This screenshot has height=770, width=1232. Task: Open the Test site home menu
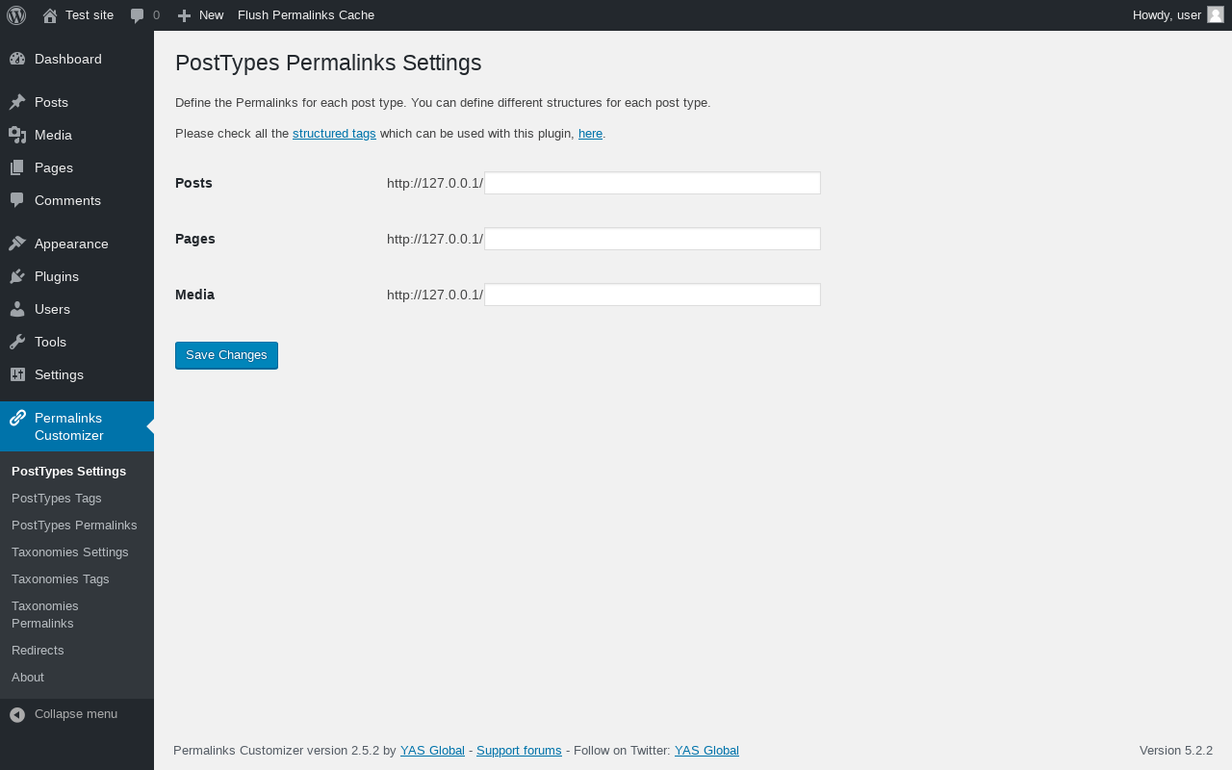pyautogui.click(x=78, y=15)
